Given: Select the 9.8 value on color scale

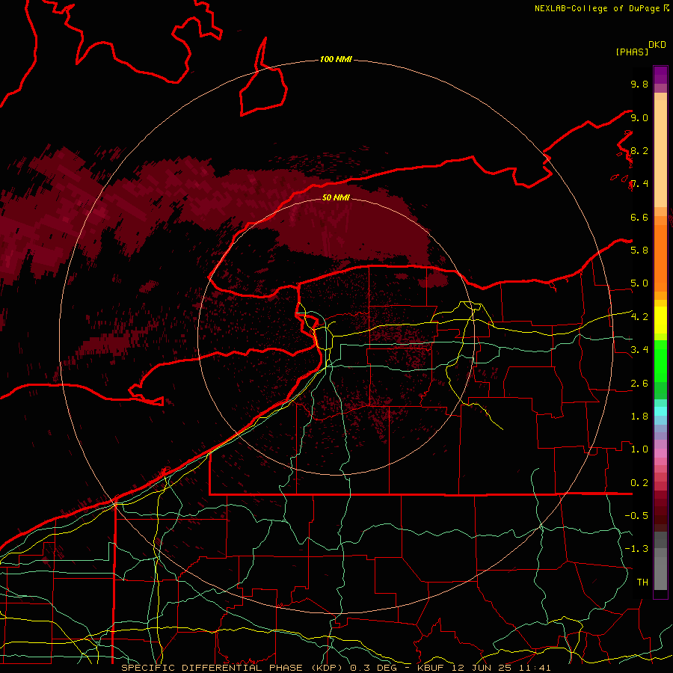Looking at the screenshot, I should [x=639, y=84].
